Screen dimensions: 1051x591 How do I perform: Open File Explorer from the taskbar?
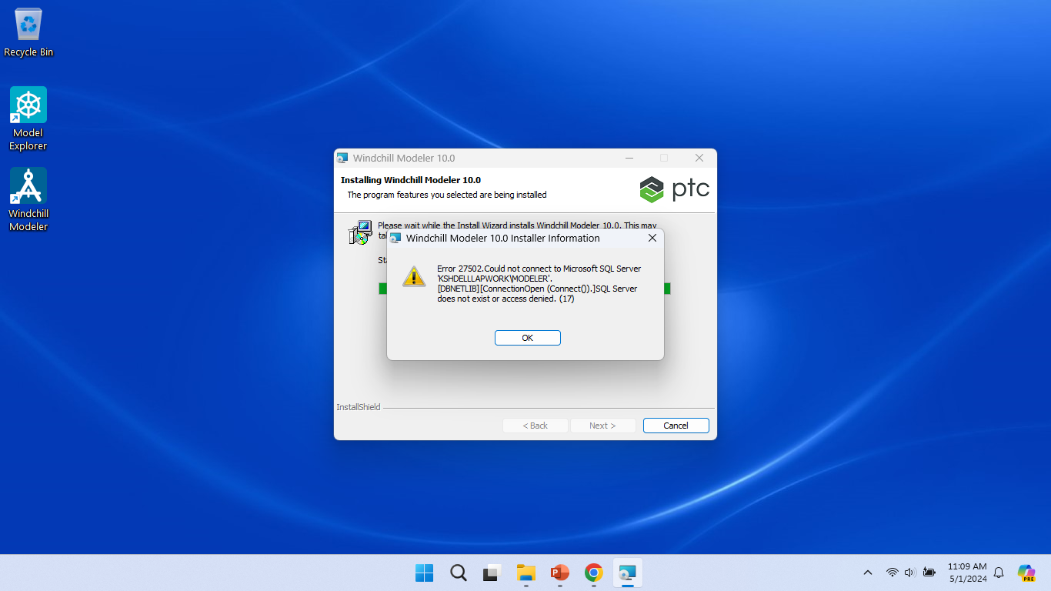tap(525, 573)
